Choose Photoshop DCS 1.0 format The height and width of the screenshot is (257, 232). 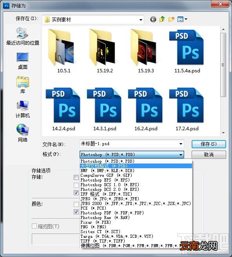coord(136,185)
